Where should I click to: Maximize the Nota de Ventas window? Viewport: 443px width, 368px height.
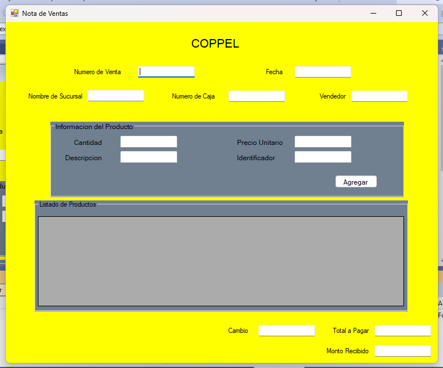pos(399,13)
